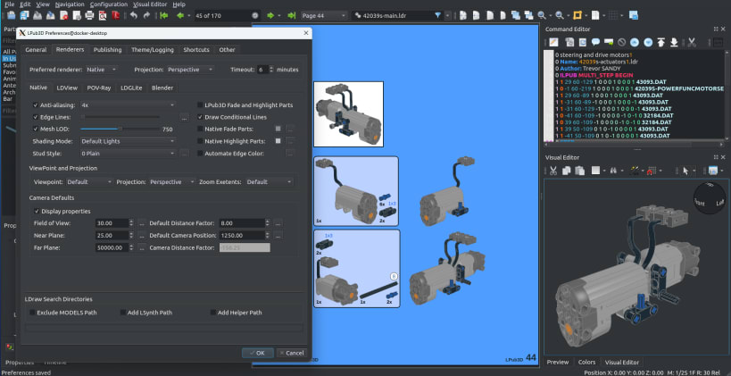Image resolution: width=731 pixels, height=376 pixels.
Task: Toggle the Edge Lines checkbox
Action: coord(34,117)
